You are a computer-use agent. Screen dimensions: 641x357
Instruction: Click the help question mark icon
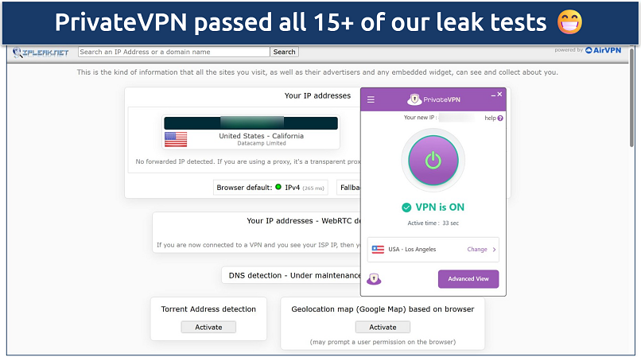(x=500, y=118)
